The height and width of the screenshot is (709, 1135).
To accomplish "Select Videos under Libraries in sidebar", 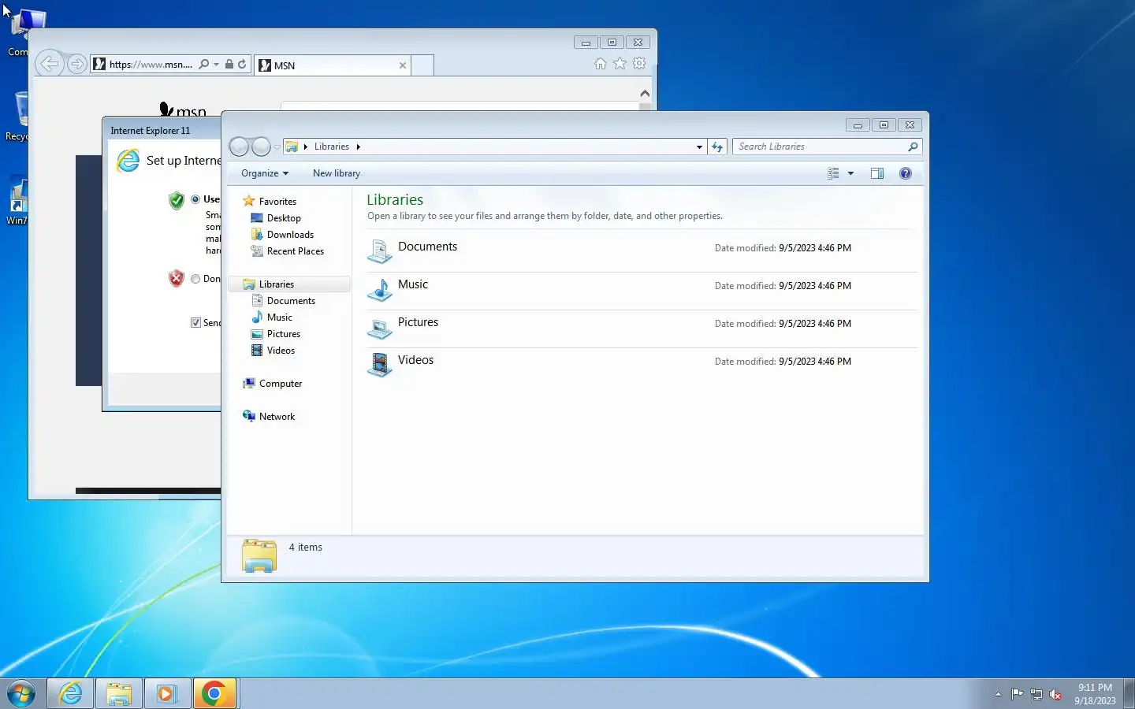I will [x=281, y=351].
